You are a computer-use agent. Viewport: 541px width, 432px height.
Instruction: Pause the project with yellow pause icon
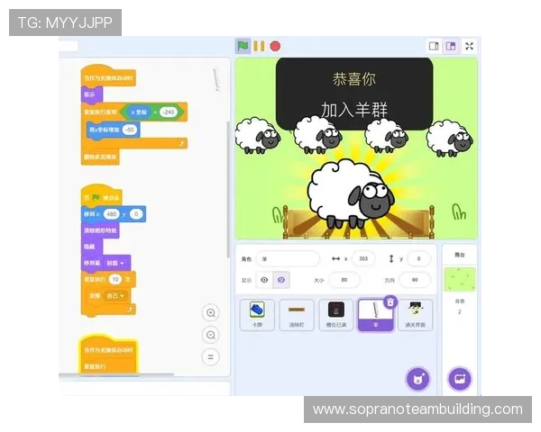[259, 46]
